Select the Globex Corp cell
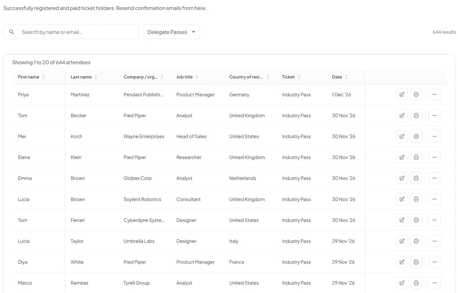The width and height of the screenshot is (458, 293). coord(138,178)
